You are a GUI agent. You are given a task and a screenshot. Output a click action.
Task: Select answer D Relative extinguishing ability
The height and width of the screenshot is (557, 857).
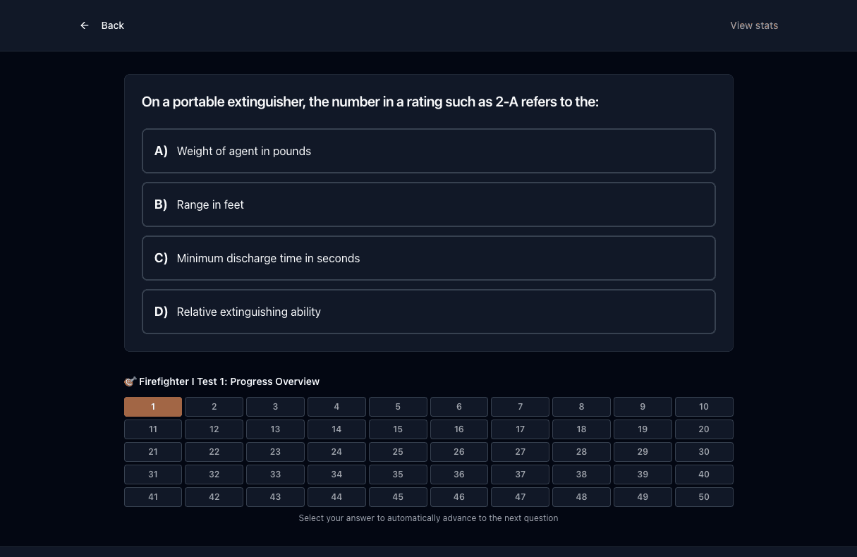click(x=429, y=312)
